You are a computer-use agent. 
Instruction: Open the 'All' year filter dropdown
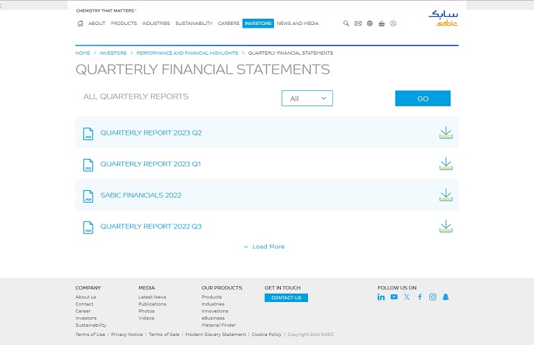point(307,99)
